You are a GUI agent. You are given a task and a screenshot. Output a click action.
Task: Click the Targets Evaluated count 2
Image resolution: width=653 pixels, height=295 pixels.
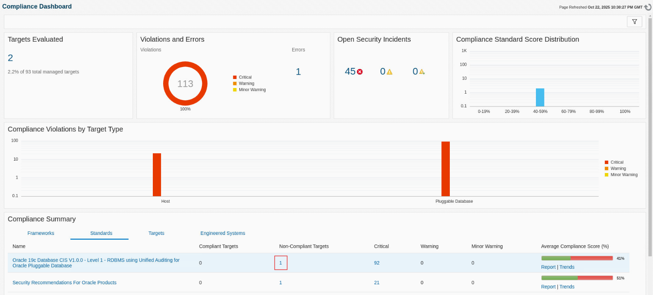point(10,58)
